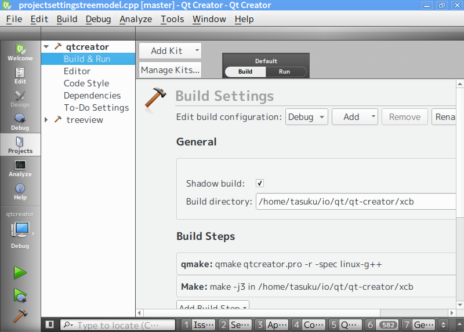Build project with the hammer icon

pyautogui.click(x=20, y=316)
